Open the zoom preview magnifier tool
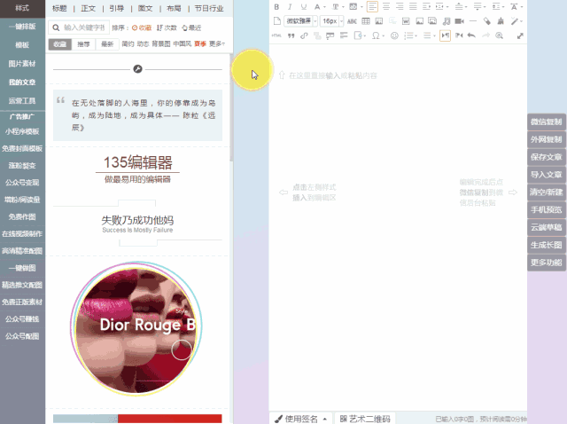 [499, 35]
